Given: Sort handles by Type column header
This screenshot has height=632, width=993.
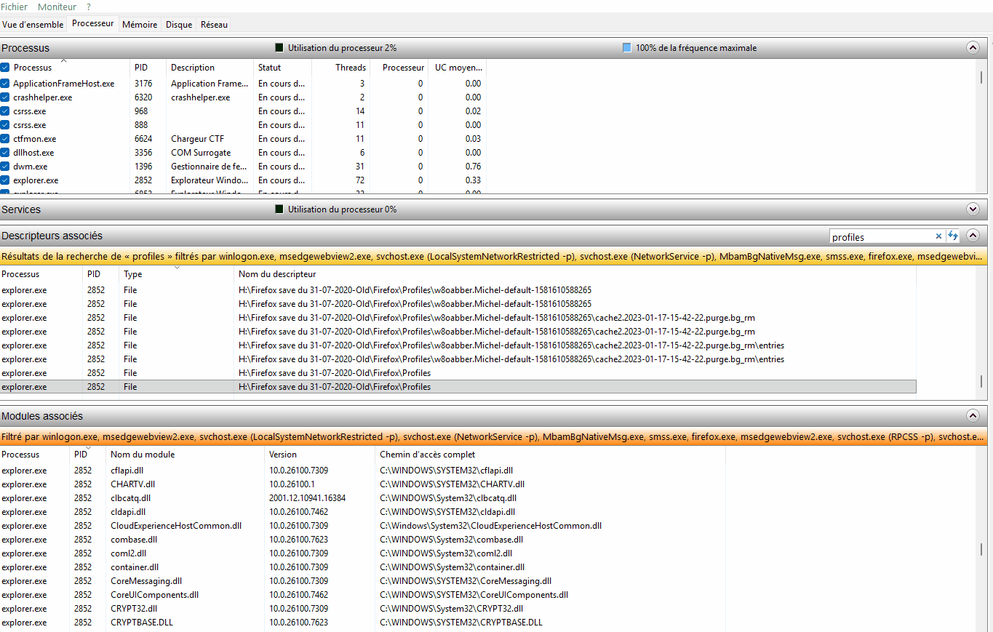Looking at the screenshot, I should pyautogui.click(x=177, y=274).
